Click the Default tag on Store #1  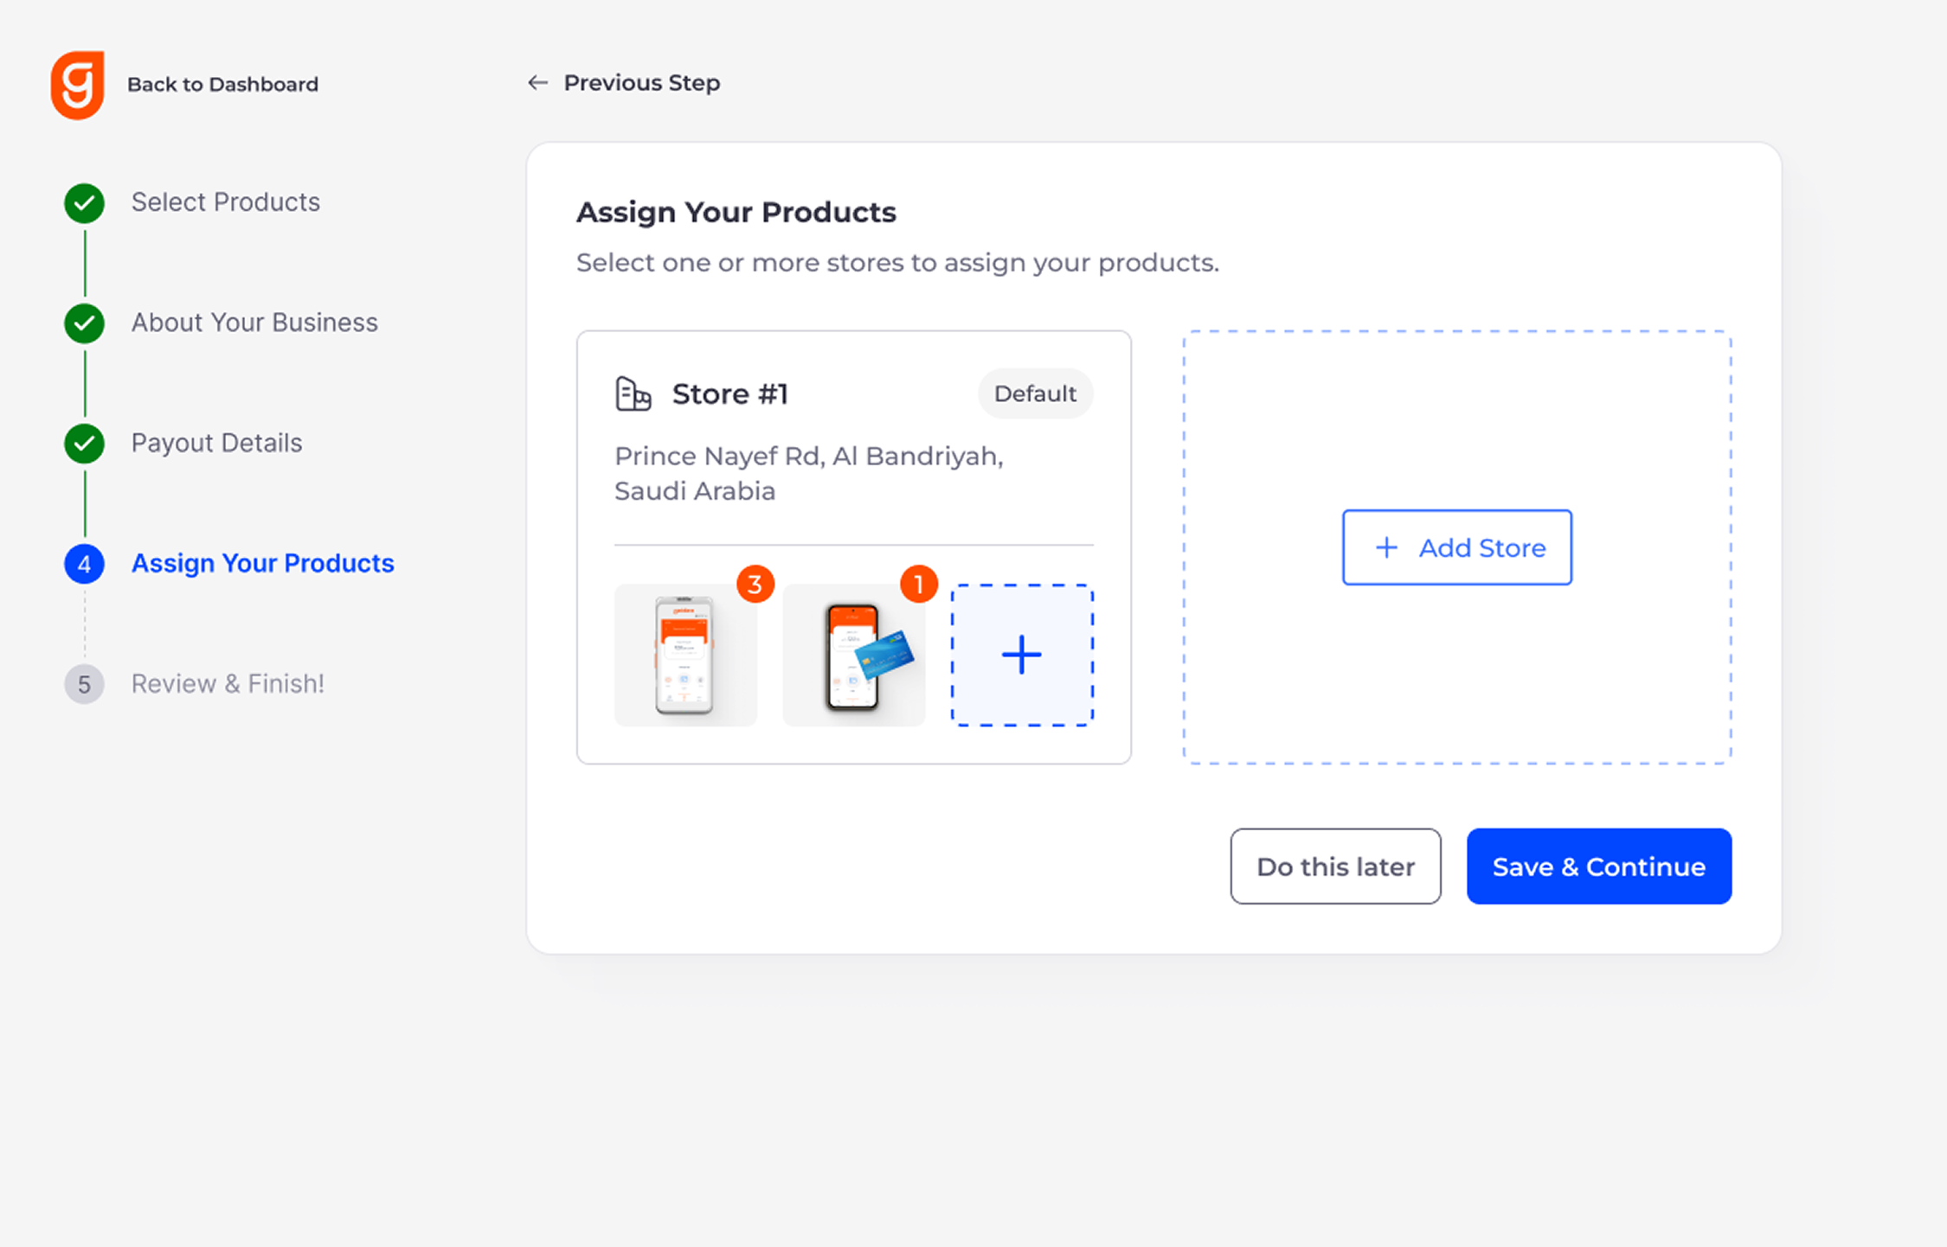click(1035, 394)
